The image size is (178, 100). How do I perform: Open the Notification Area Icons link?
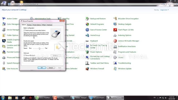127,46
